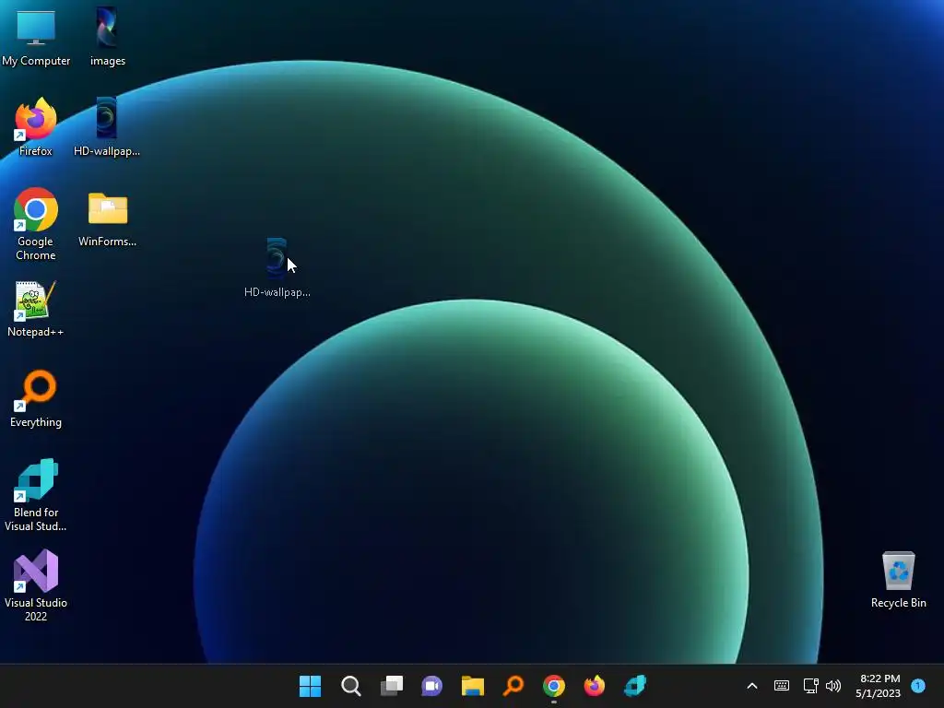
Task: Select Blend for Visual Studio shortcut
Action: coord(36,495)
